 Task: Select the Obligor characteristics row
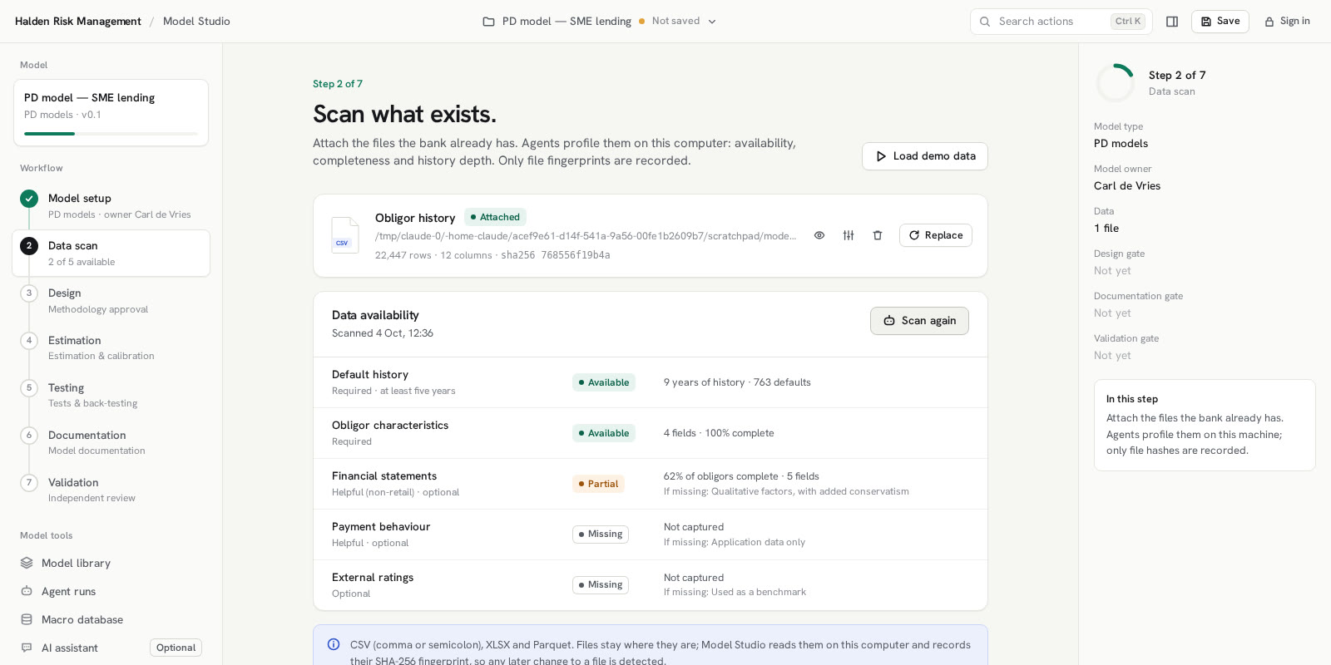(x=651, y=433)
